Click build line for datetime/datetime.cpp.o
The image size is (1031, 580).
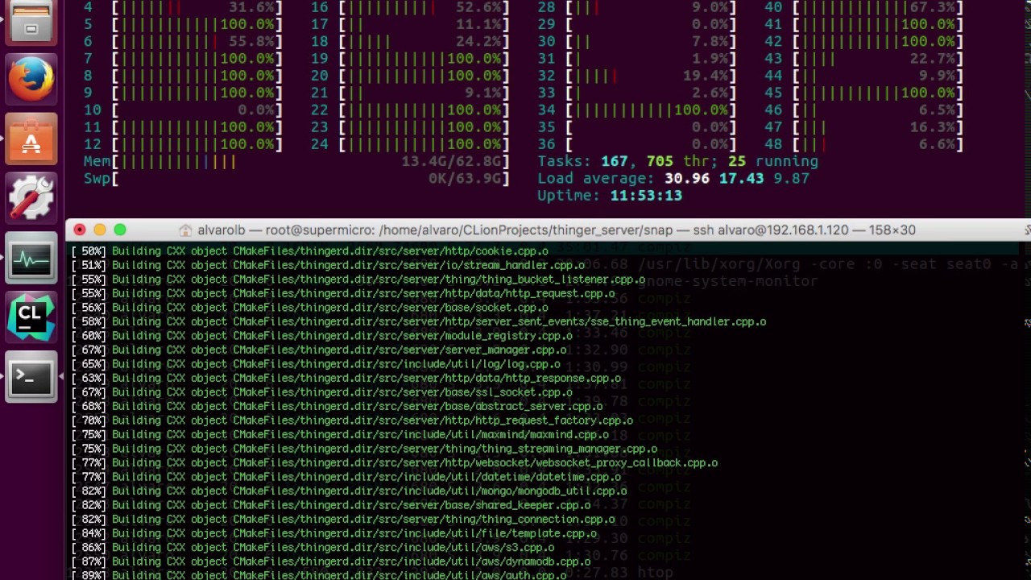click(346, 477)
